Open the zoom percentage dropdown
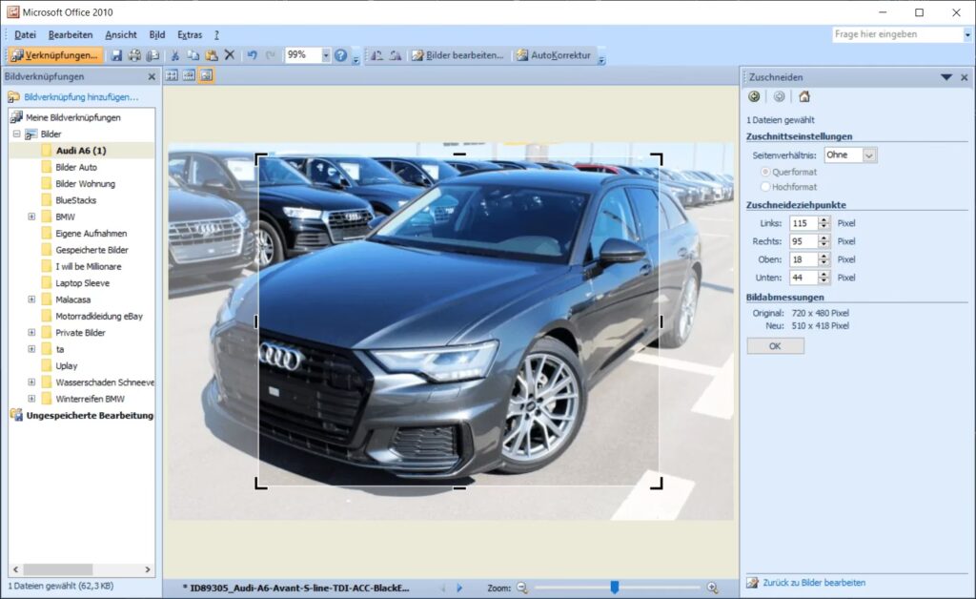976x599 pixels. [325, 55]
